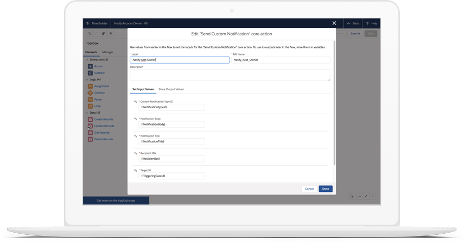Click the Notification Body value field
The height and width of the screenshot is (243, 465).
[x=171, y=124]
